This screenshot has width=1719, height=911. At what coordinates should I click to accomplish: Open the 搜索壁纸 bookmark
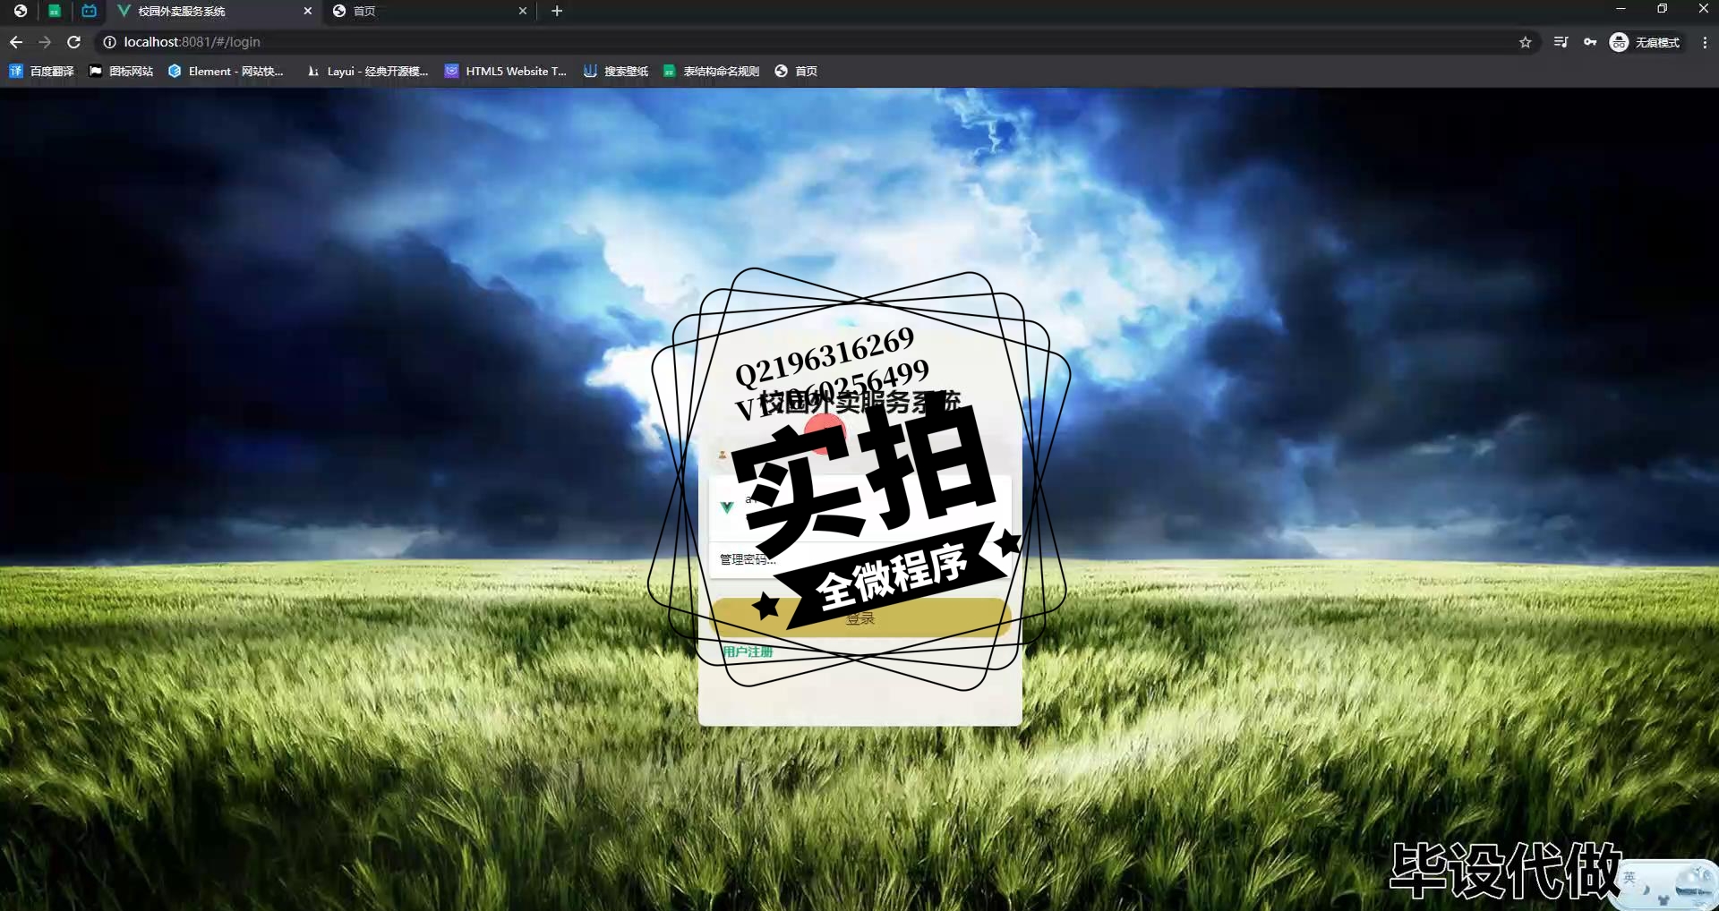(x=616, y=71)
